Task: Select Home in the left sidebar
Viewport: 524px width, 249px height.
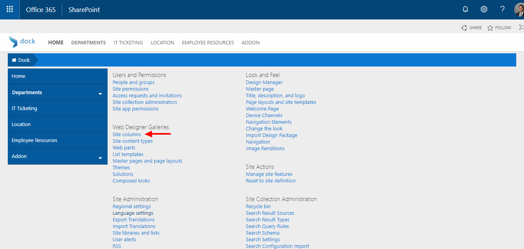Action: click(18, 76)
